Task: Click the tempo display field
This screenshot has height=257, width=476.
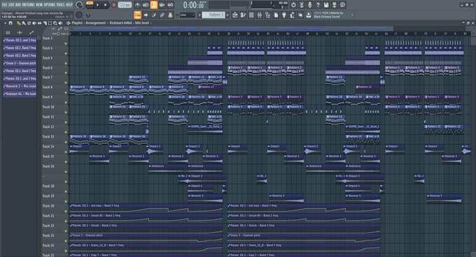Action: pyautogui.click(x=125, y=5)
